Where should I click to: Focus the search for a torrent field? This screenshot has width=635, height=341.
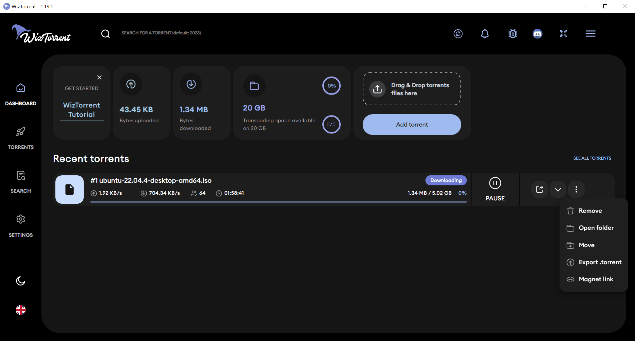pos(161,33)
